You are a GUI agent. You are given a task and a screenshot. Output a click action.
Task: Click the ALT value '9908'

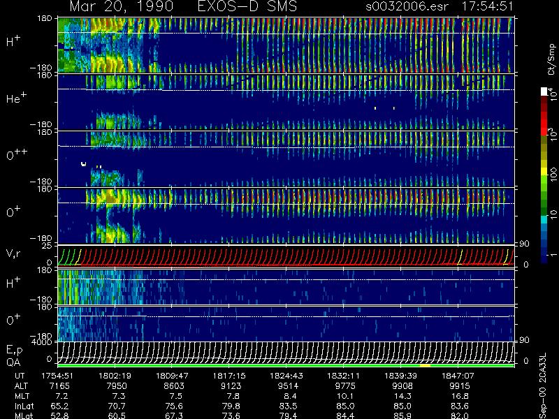[x=402, y=386]
